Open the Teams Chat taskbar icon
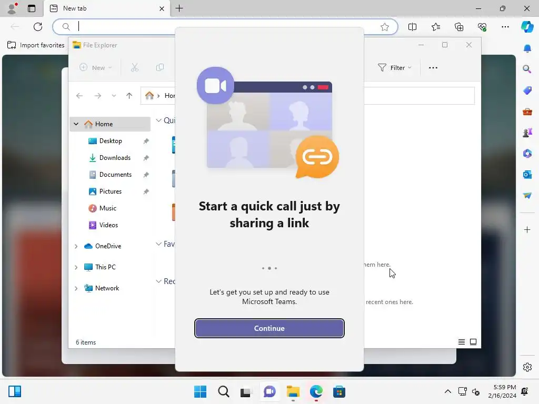Image resolution: width=539 pixels, height=404 pixels. point(269,391)
